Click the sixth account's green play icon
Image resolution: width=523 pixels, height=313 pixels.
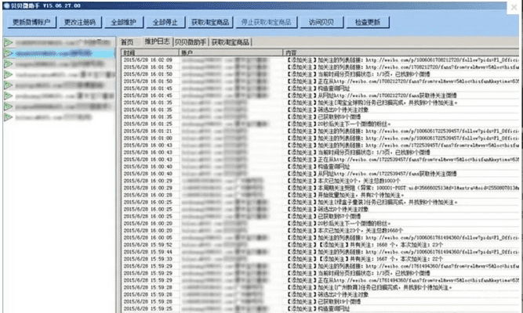click(x=9, y=96)
